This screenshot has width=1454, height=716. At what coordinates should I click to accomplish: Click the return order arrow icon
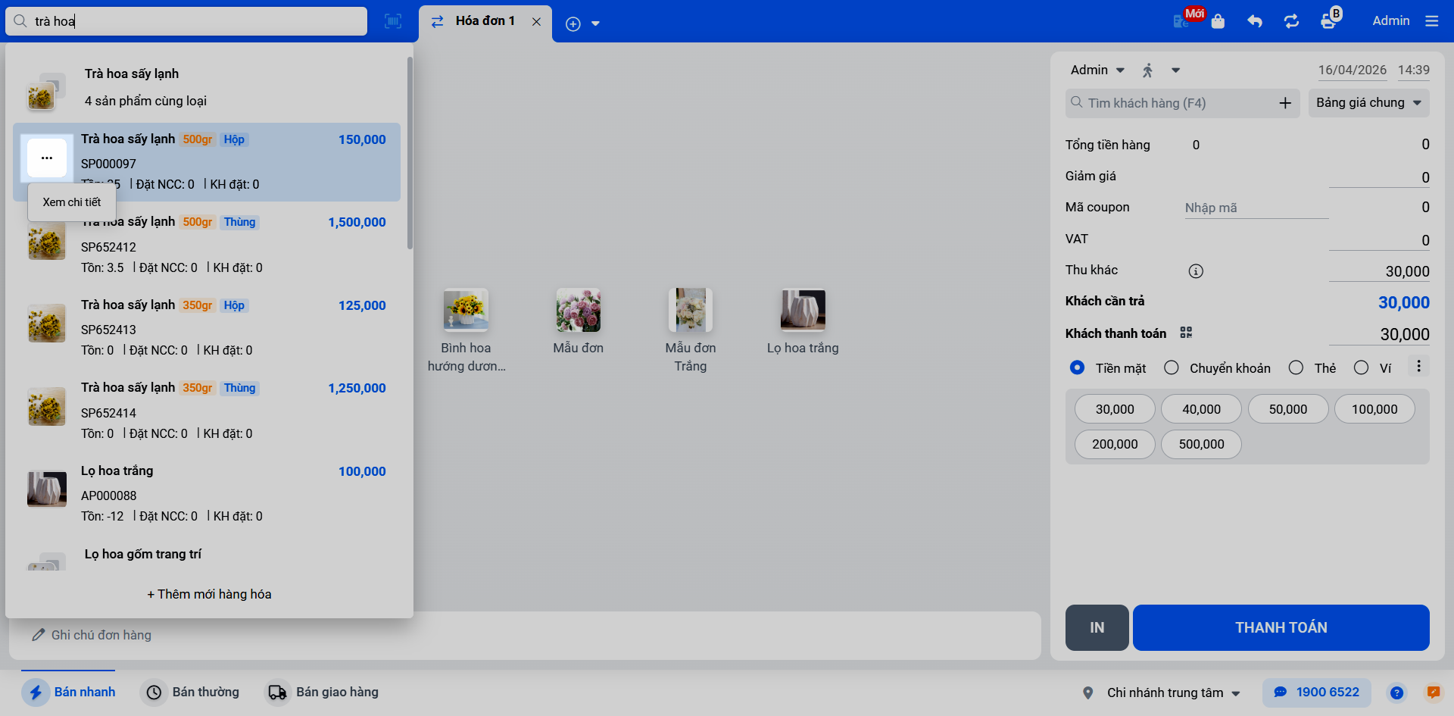click(x=1255, y=21)
